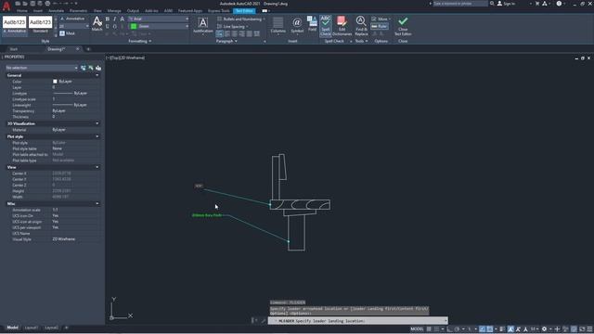The width and height of the screenshot is (594, 334).
Task: Toggle the PICKADD icon in Properties
Action: pyautogui.click(x=84, y=68)
